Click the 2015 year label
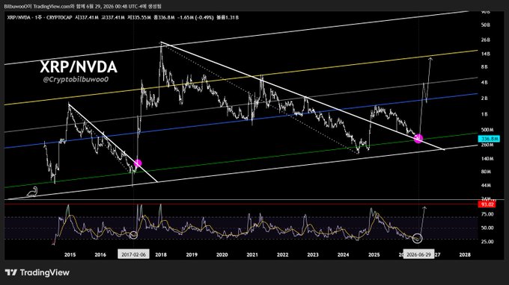Viewport: 509px width, 285px height. [x=70, y=255]
